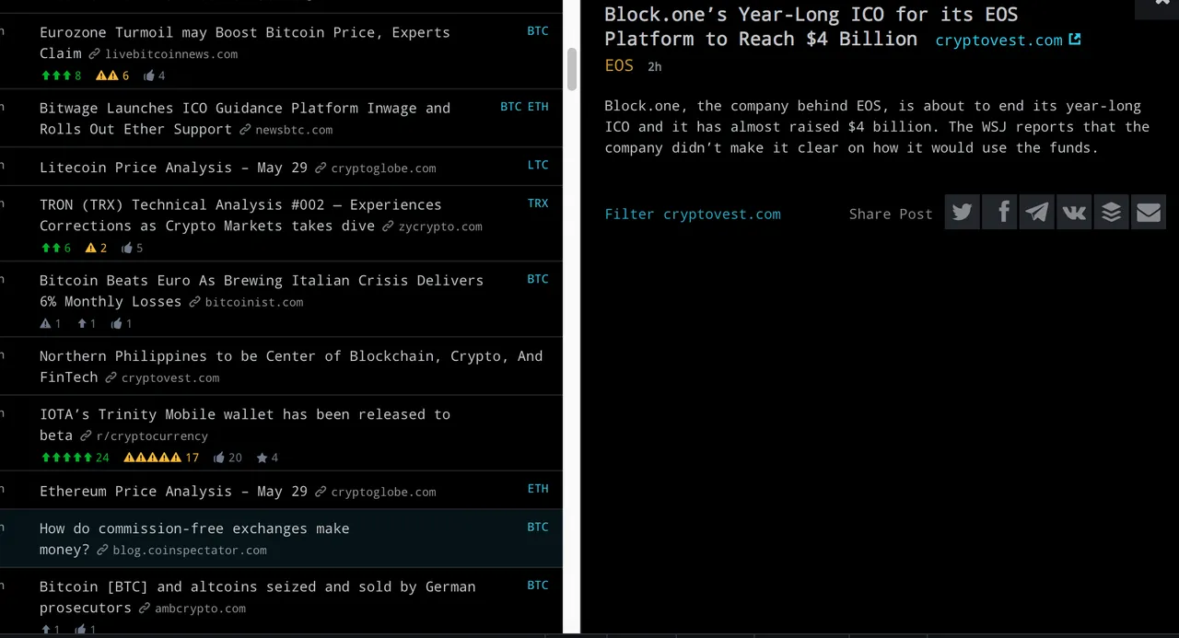
Task: Open Block.one's Year-Long ICO article title
Action: [x=811, y=27]
